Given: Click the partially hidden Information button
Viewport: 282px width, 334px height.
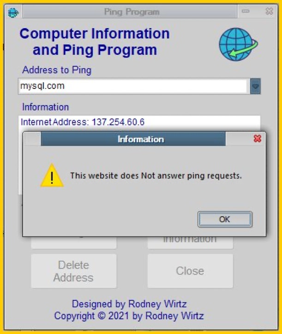Looking at the screenshot, I should (190, 243).
